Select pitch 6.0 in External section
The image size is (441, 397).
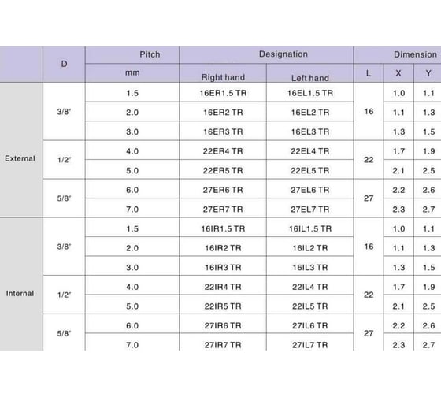(132, 190)
